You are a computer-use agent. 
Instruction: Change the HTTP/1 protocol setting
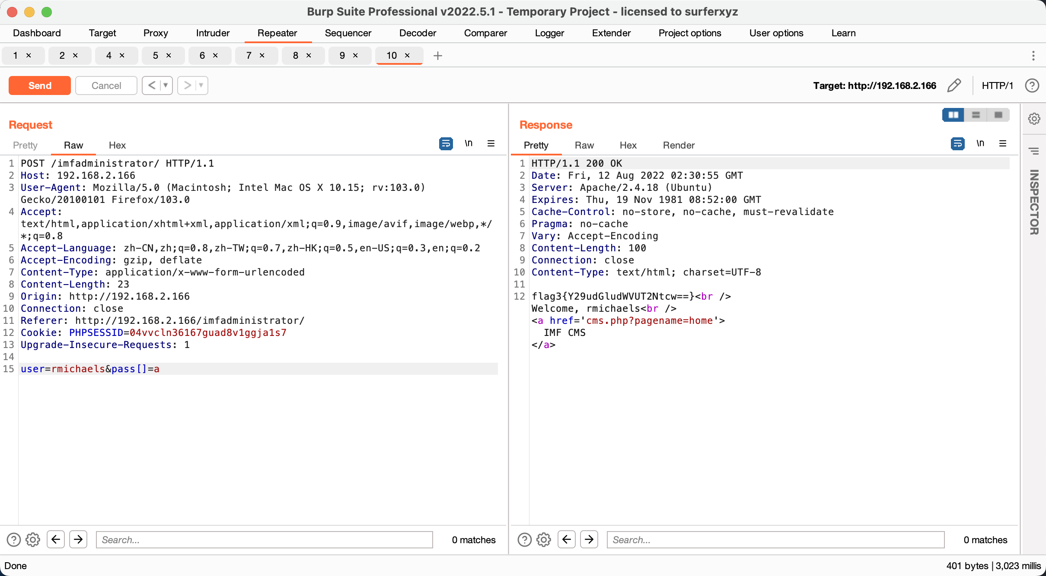coord(998,85)
